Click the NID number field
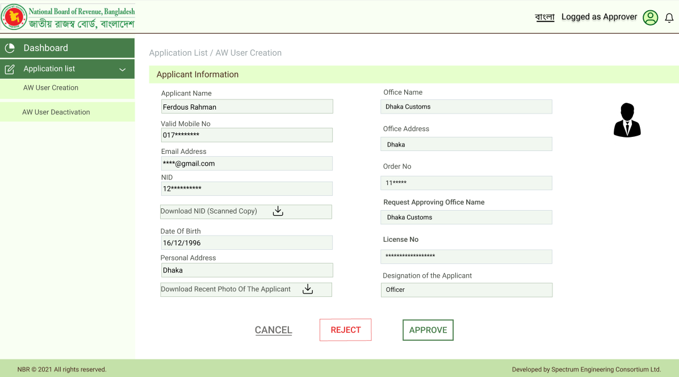The image size is (679, 377). click(x=247, y=188)
